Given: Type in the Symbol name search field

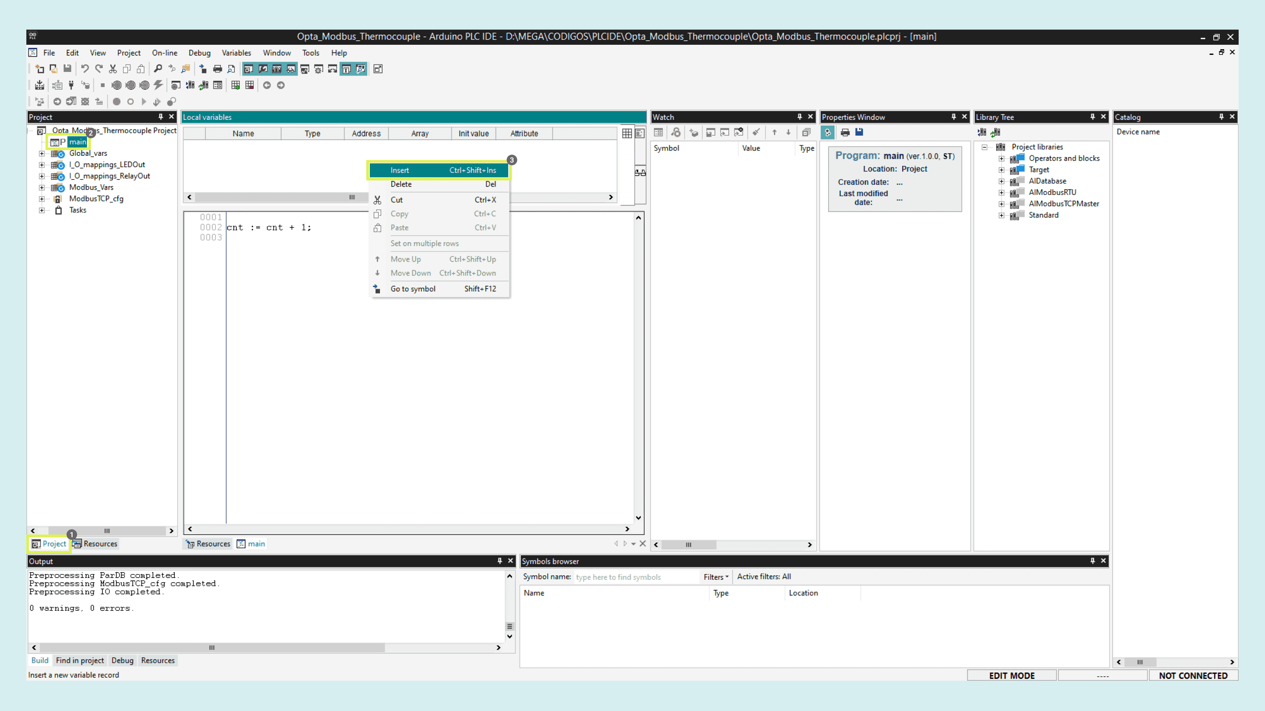Looking at the screenshot, I should pyautogui.click(x=636, y=577).
